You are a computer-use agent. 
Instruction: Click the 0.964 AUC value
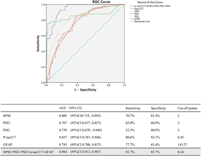(63, 152)
